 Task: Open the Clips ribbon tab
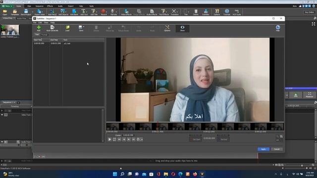click(x=29, y=6)
